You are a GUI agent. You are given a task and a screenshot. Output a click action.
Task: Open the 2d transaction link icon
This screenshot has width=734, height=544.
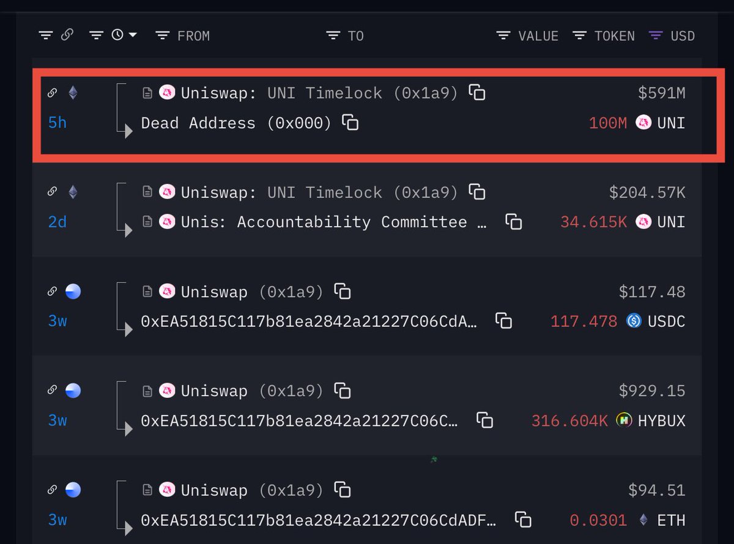(x=53, y=192)
